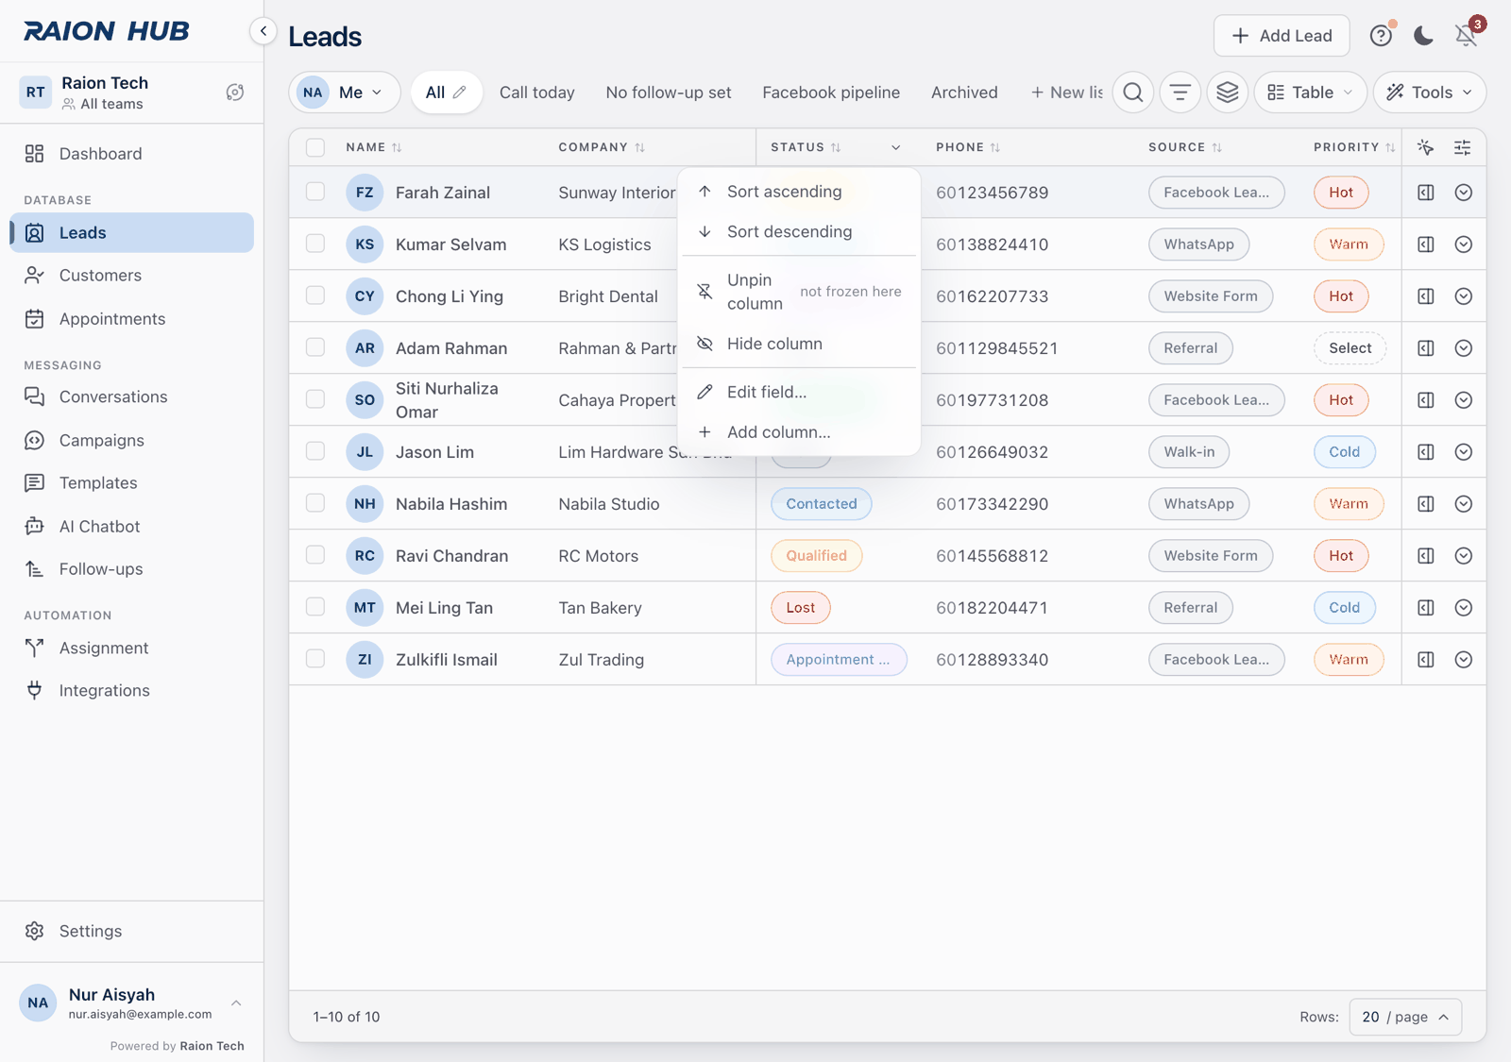Switch to dark mode with the moon icon
1511x1062 pixels.
[1423, 36]
